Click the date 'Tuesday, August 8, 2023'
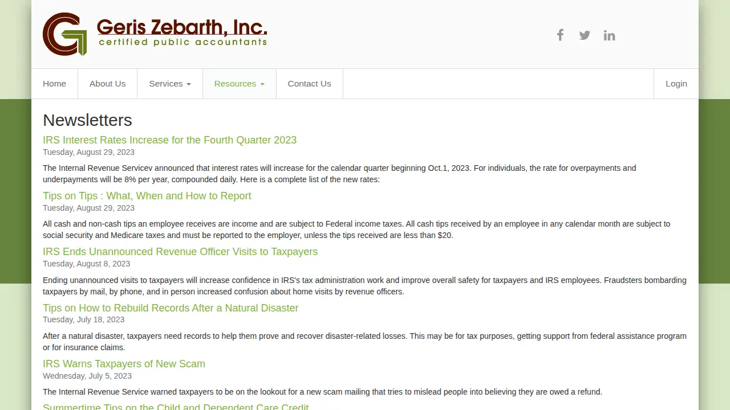This screenshot has height=410, width=730. (x=87, y=264)
